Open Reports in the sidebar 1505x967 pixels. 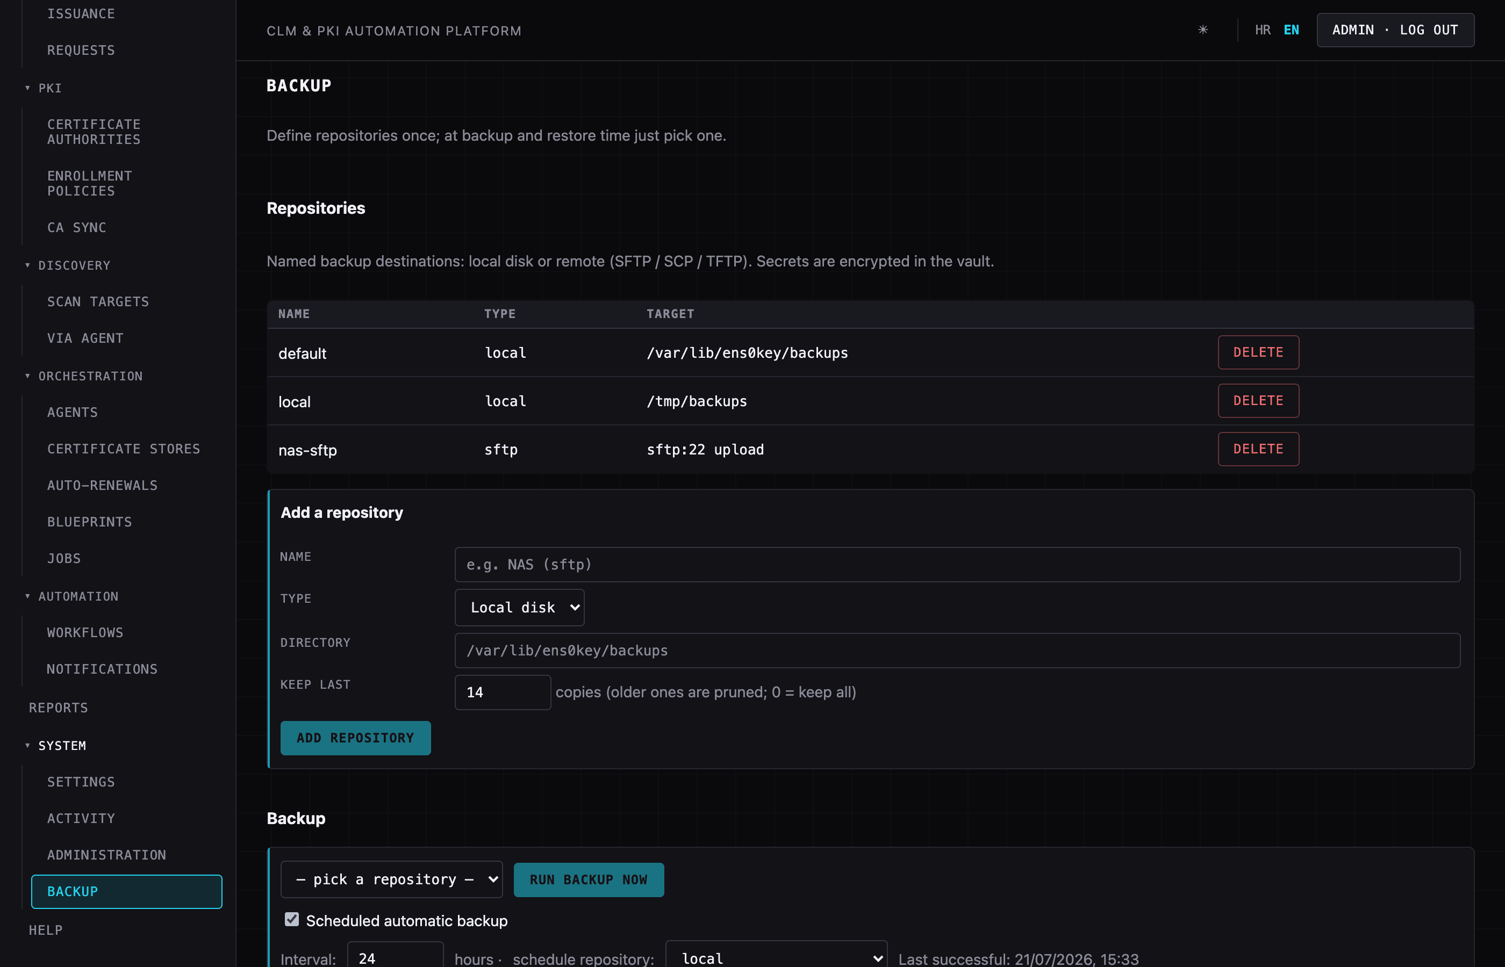click(x=59, y=708)
